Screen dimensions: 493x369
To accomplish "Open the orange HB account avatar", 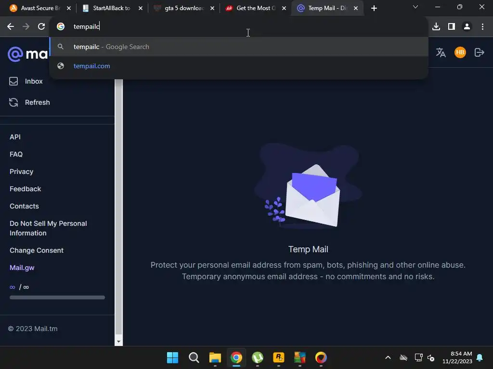I will (x=460, y=52).
